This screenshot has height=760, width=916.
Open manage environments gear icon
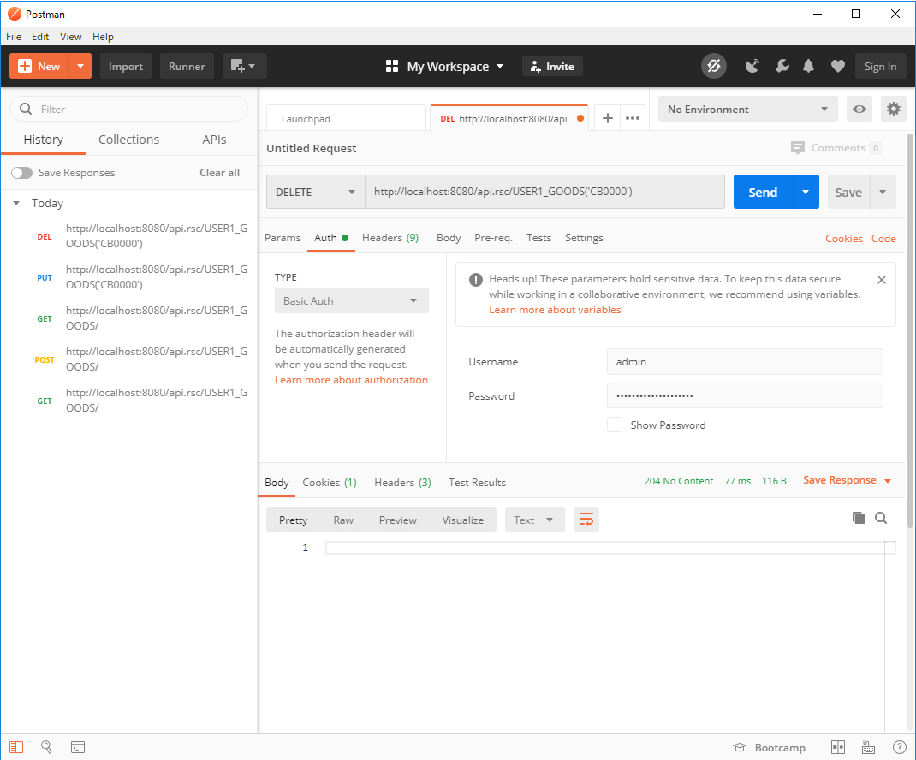(x=894, y=109)
